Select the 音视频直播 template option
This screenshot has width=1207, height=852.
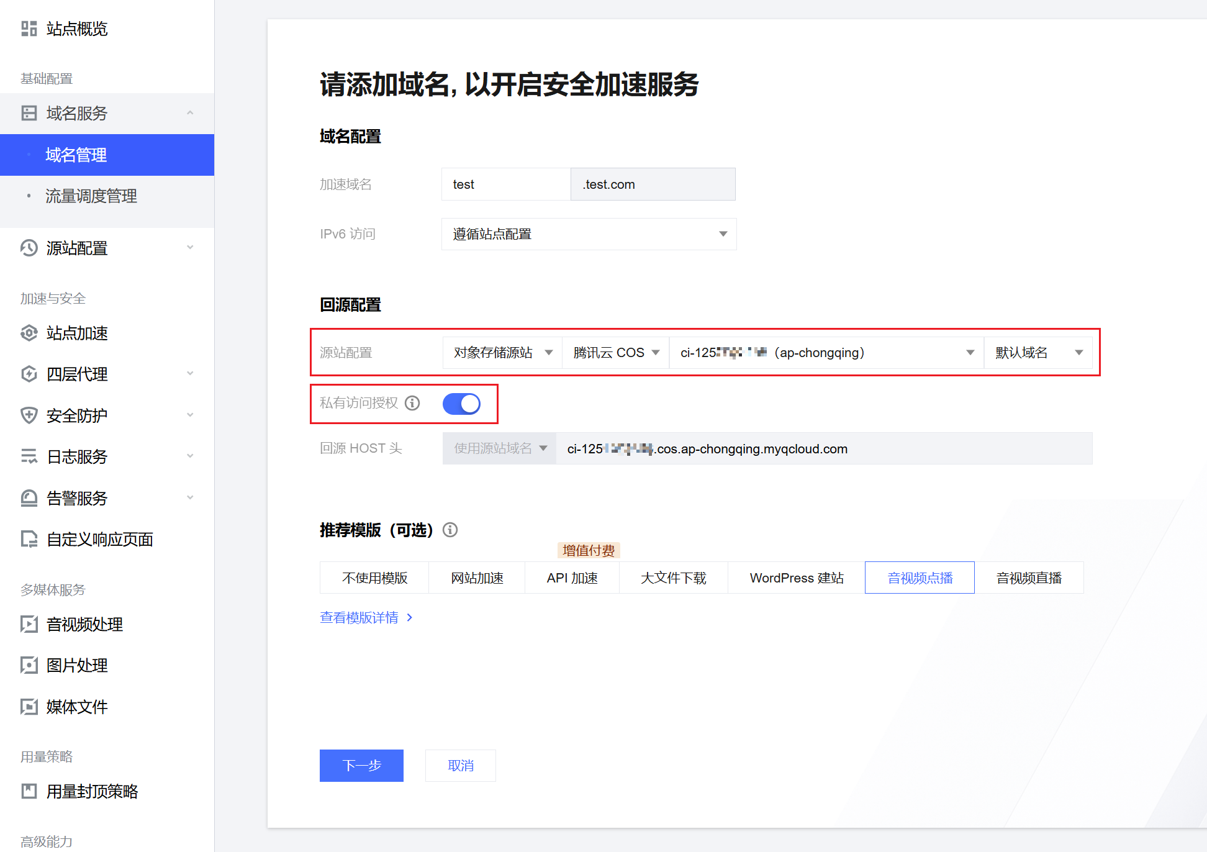[1029, 578]
